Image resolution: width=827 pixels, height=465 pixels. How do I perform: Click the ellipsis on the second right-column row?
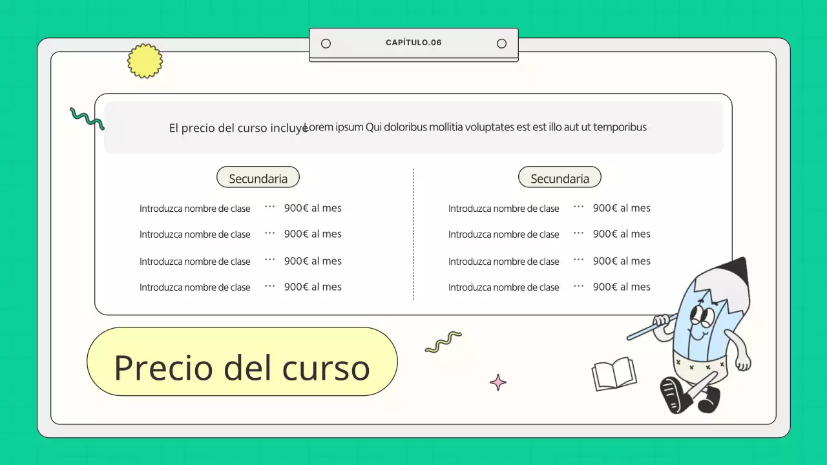tap(578, 234)
